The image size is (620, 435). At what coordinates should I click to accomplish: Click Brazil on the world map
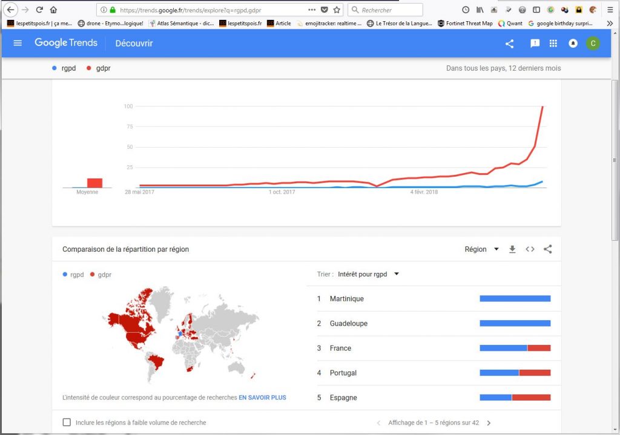click(156, 362)
